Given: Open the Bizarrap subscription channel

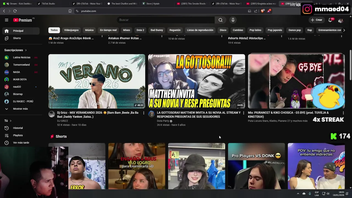Looking at the screenshot, I should (x=21, y=94).
